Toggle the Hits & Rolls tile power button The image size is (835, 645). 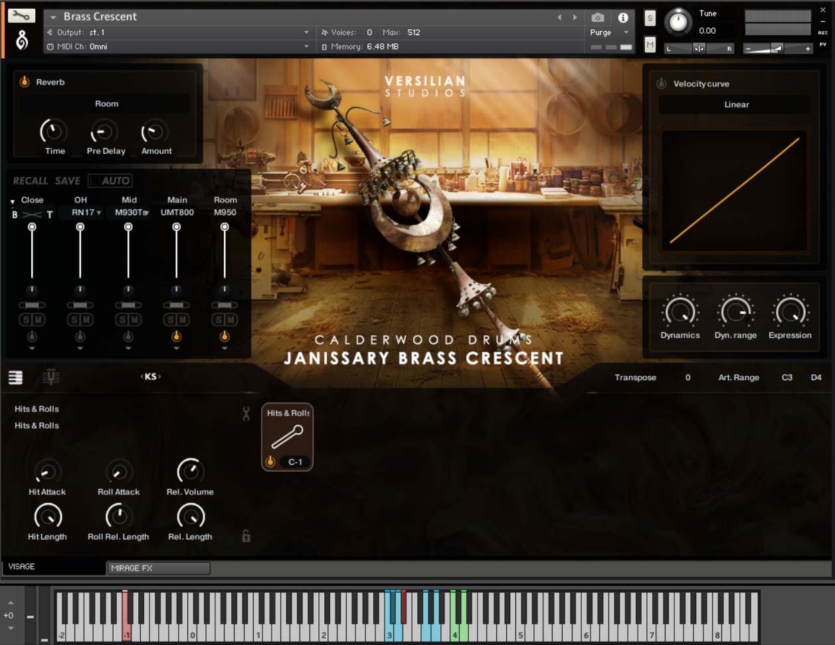(270, 461)
